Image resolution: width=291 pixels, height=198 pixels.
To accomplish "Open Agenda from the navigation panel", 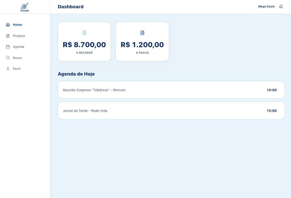I will coord(18,47).
